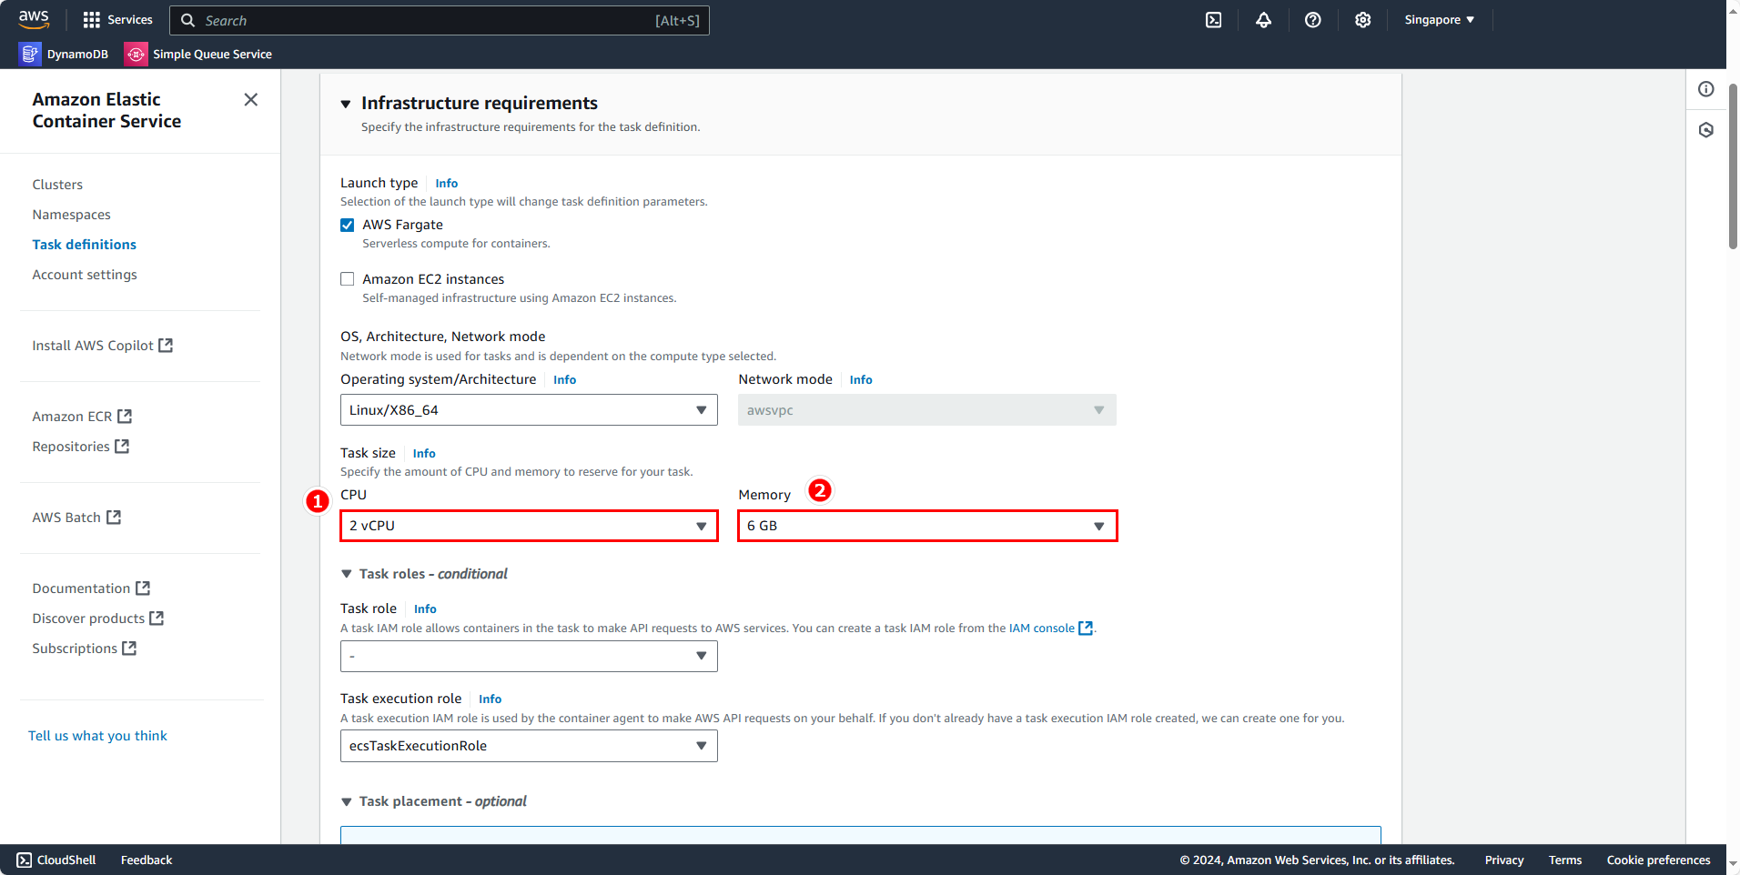Focus the top Search input field
1740x875 pixels.
[x=440, y=20]
